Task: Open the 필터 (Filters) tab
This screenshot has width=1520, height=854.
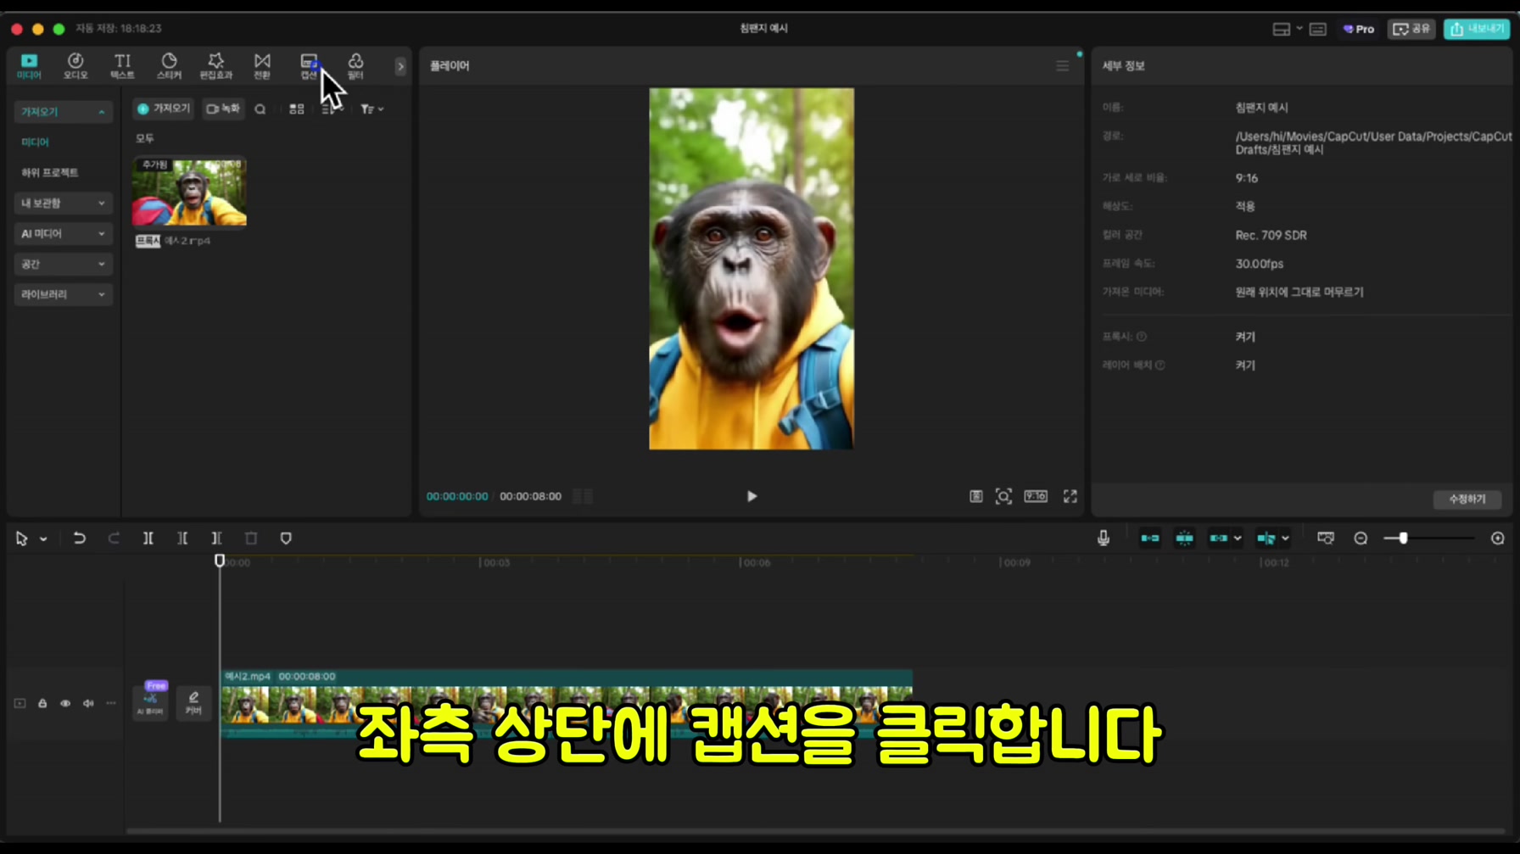Action: (355, 66)
